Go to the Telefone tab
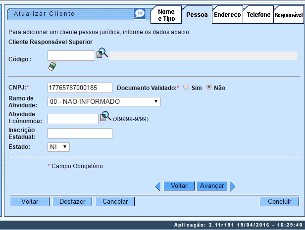Viewport: 305px width, 230px height. [x=258, y=15]
